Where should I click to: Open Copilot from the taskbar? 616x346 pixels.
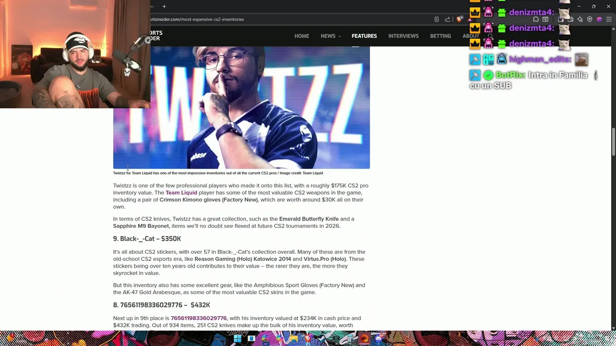pyautogui.click(x=279, y=339)
